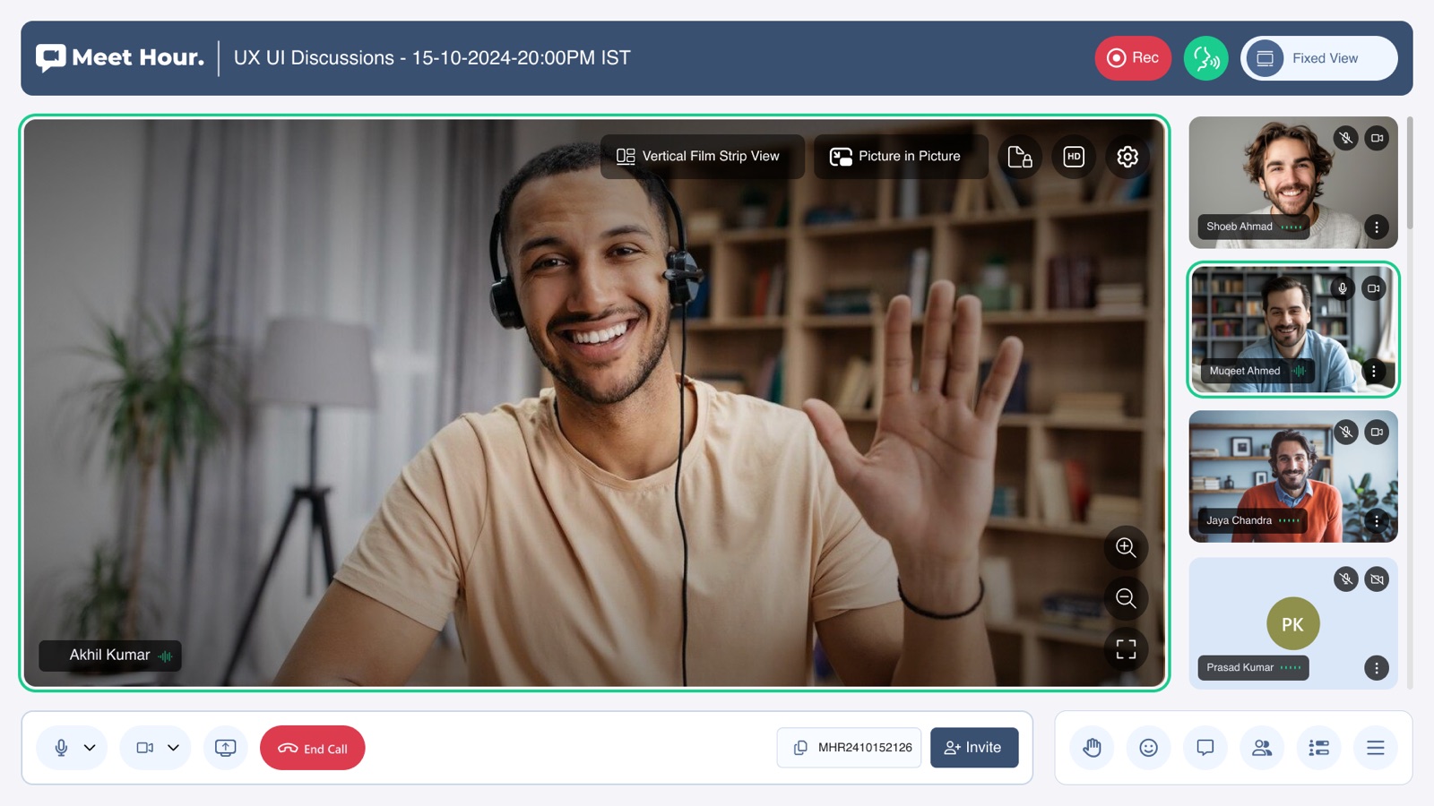The image size is (1434, 806).
Task: Open the hamburger more-options menu
Action: [1376, 748]
